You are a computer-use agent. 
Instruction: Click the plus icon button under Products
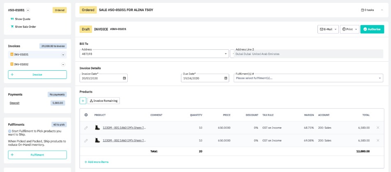click(83, 100)
